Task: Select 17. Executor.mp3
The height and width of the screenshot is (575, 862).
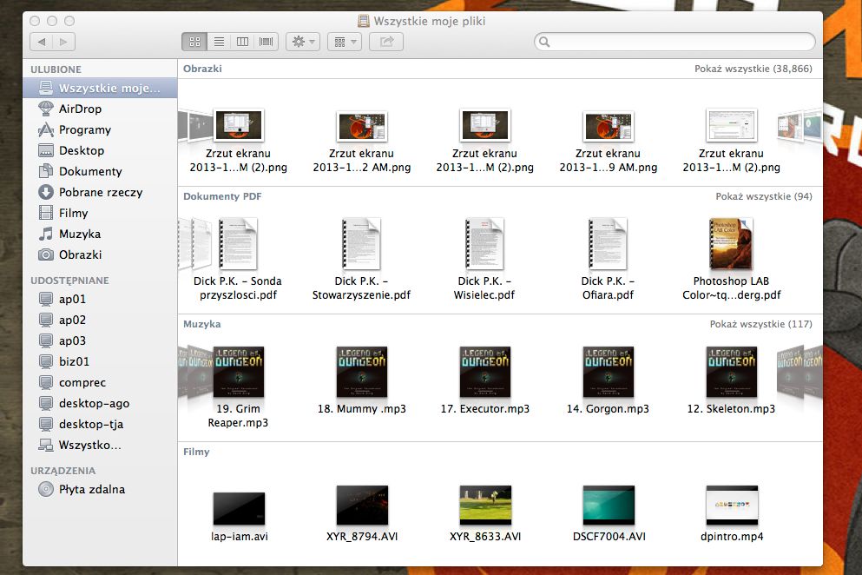Action: click(x=485, y=380)
